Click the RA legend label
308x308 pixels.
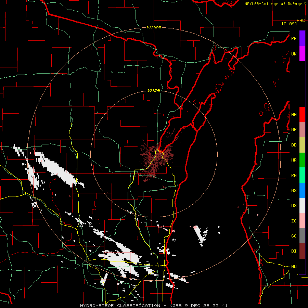click(x=294, y=176)
